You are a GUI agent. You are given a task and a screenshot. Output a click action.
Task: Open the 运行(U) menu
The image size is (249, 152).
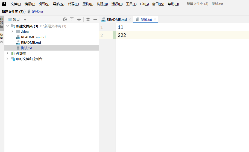click(117, 4)
